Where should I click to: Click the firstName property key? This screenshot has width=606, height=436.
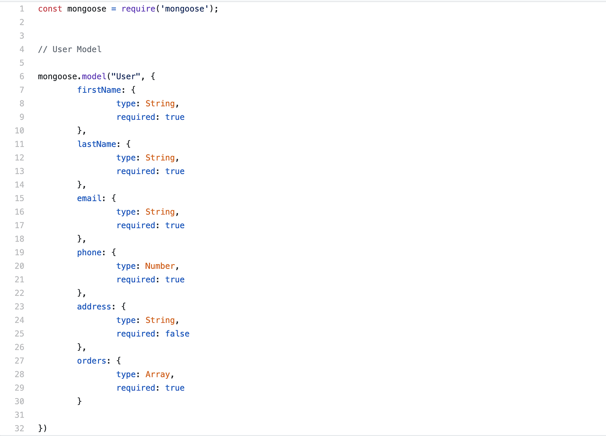pyautogui.click(x=99, y=89)
